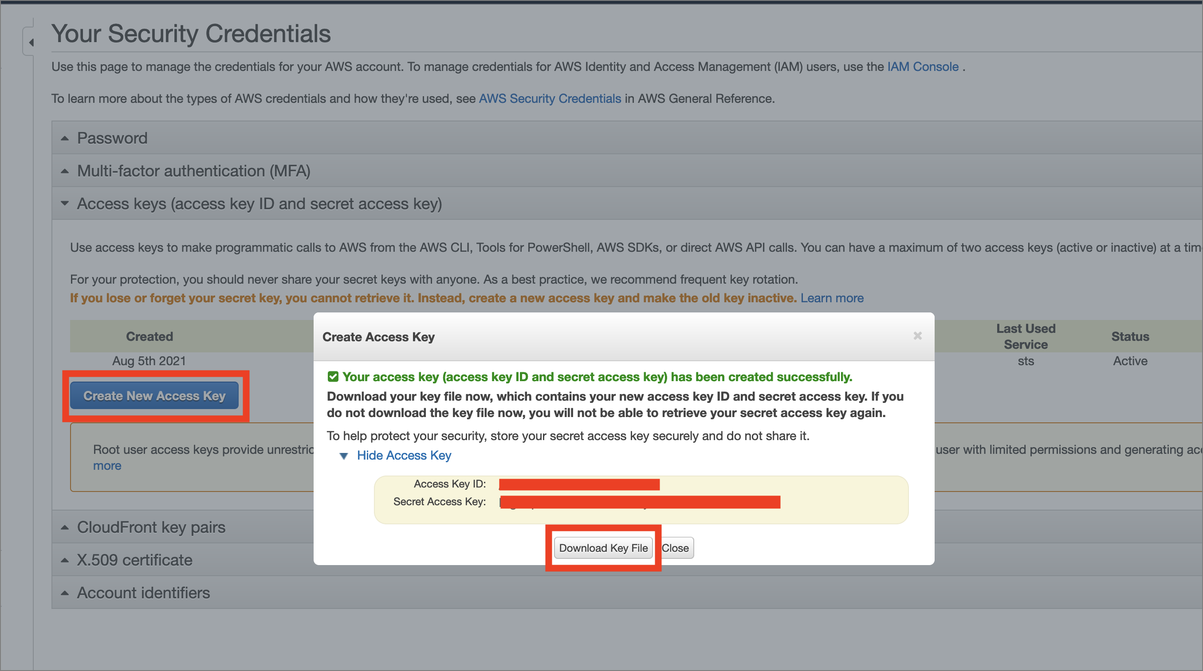The image size is (1203, 671).
Task: Click Create New Access Key button
Action: point(154,396)
